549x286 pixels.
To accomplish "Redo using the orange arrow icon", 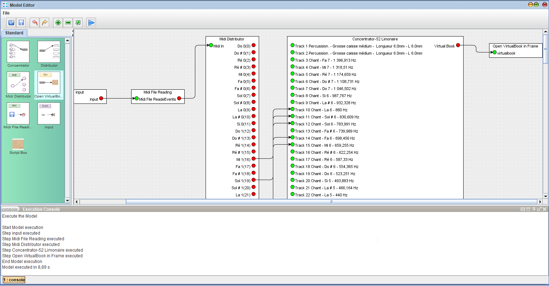I will [x=45, y=23].
